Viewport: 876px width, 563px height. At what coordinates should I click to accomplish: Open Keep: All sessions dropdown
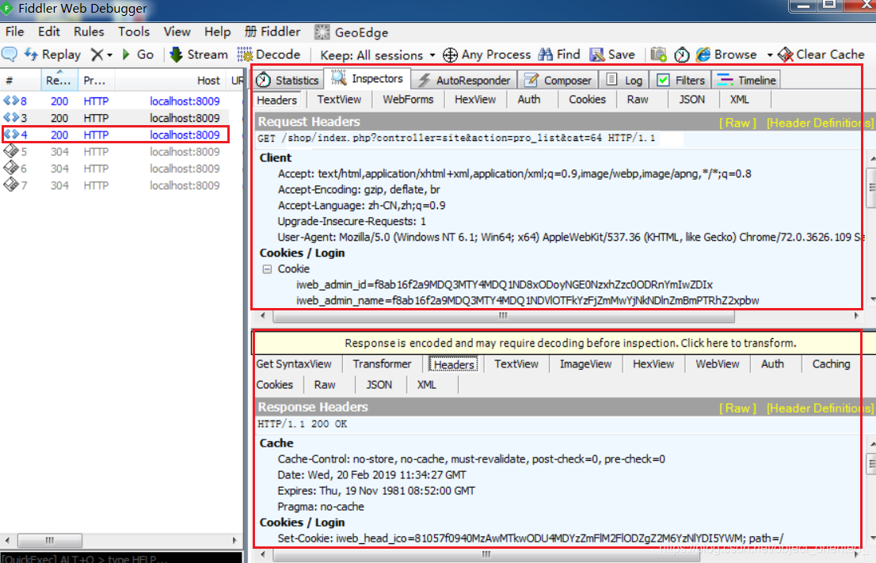(377, 55)
